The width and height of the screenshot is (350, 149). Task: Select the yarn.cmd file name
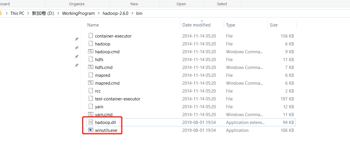point(104,115)
